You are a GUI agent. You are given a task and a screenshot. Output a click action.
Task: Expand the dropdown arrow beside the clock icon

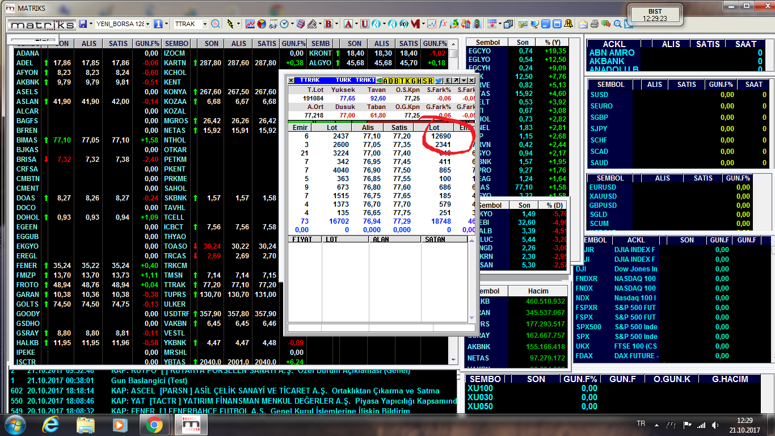pyautogui.click(x=292, y=24)
